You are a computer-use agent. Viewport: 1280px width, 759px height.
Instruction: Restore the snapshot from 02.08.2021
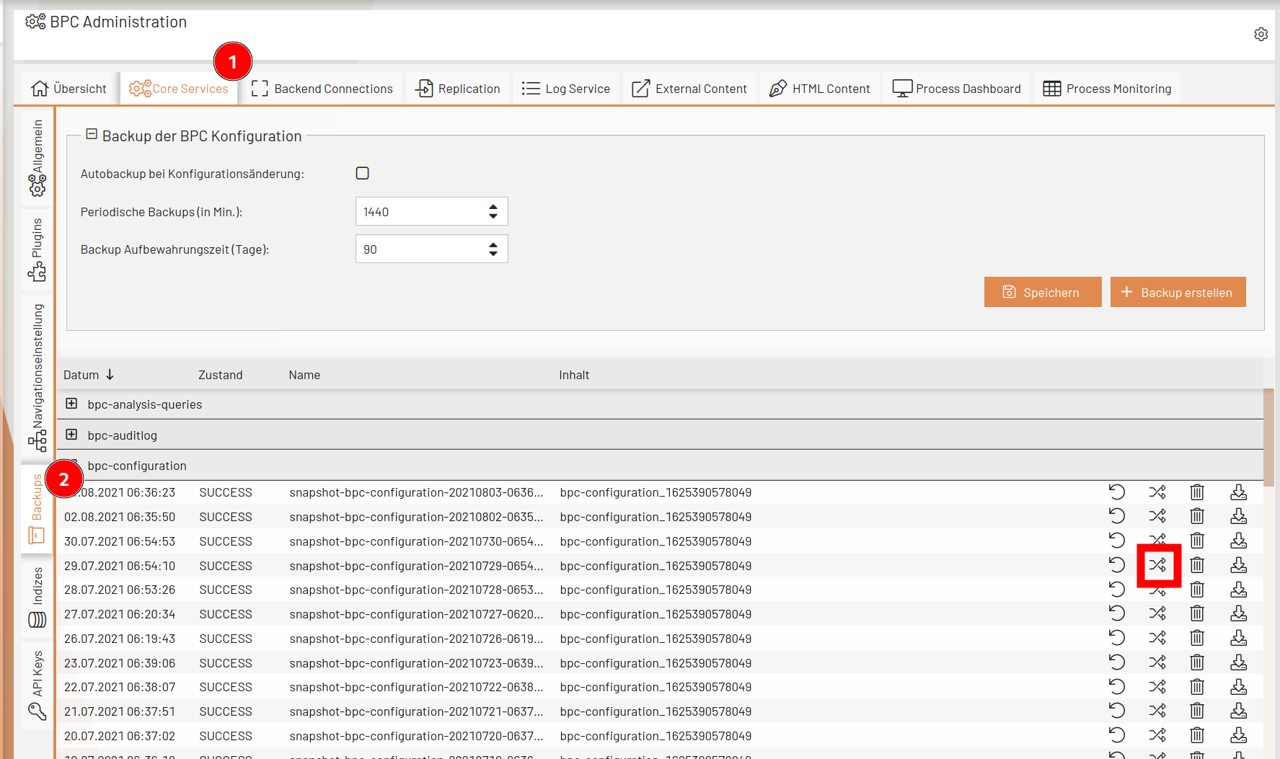[x=1117, y=516]
